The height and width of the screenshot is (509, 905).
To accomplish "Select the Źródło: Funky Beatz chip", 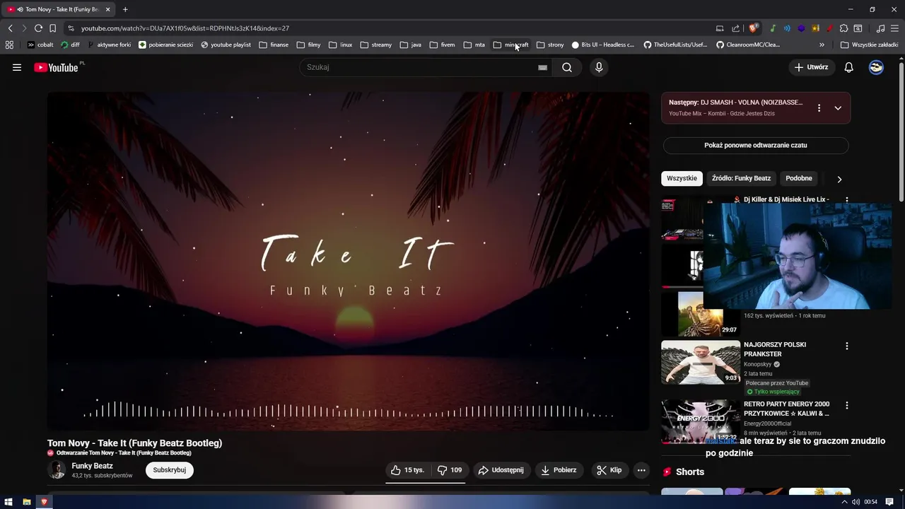I will click(741, 178).
